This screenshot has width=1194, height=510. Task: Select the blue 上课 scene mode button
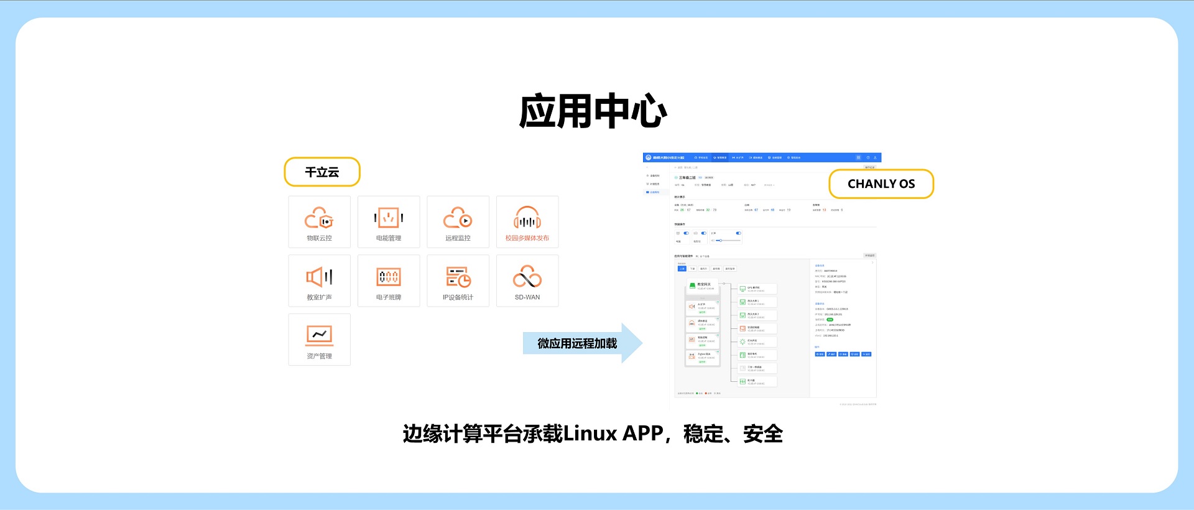point(682,269)
